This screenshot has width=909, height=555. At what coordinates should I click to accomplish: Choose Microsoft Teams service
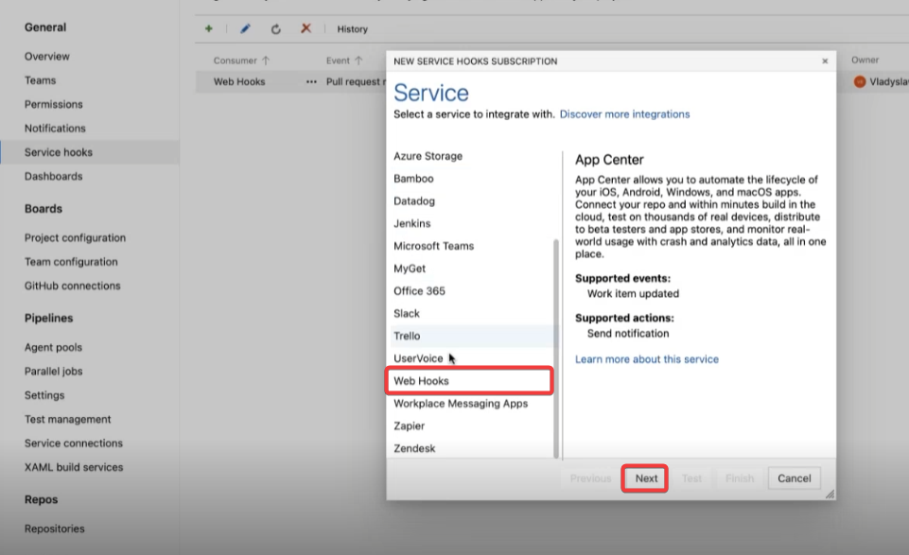pos(433,246)
